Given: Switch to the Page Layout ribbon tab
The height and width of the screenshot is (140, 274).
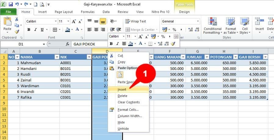Looking at the screenshot, I should click(x=63, y=12).
